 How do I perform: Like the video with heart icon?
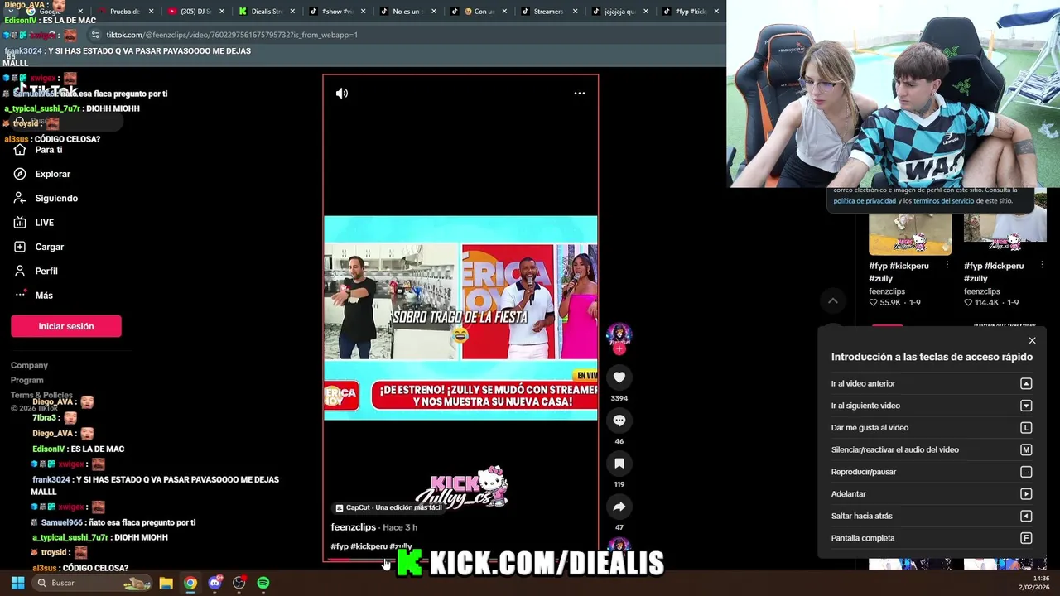pos(619,377)
